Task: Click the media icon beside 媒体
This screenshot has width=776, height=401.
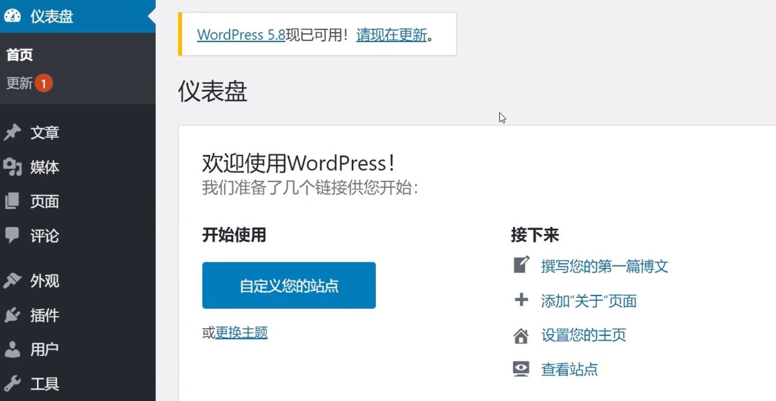Action: [x=12, y=167]
